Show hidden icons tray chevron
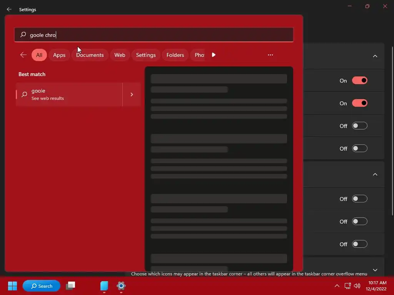The image size is (394, 295). click(337, 286)
